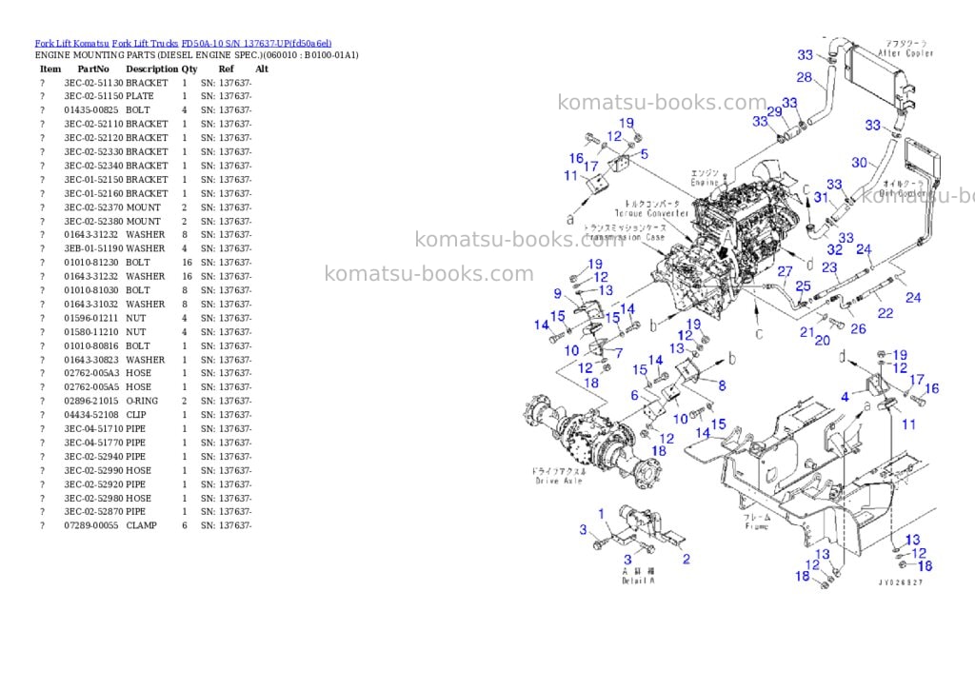Click part number 01010-81230
The height and width of the screenshot is (690, 975).
click(90, 263)
